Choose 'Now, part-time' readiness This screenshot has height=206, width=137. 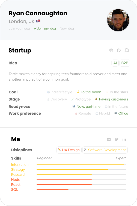click(87, 107)
